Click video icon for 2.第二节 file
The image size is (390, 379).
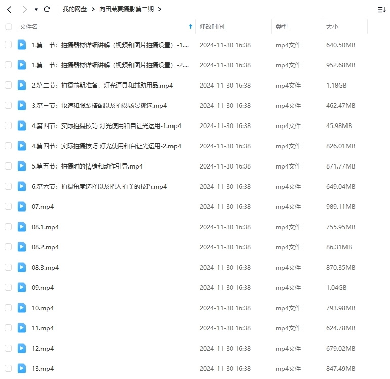[22, 85]
